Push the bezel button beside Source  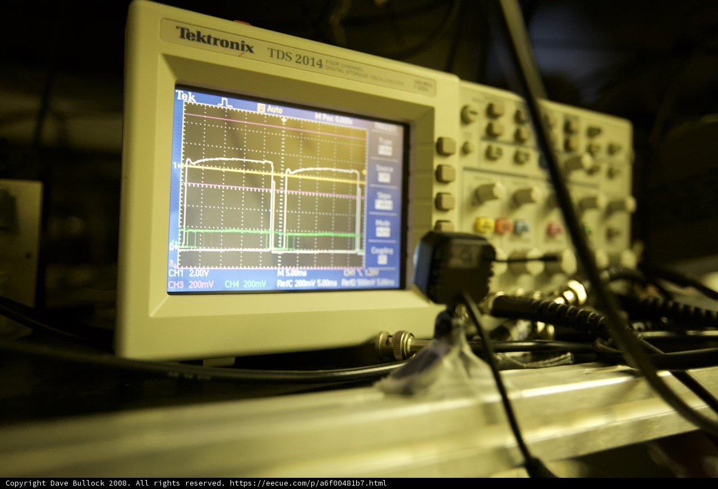(445, 173)
